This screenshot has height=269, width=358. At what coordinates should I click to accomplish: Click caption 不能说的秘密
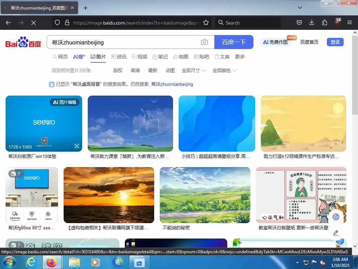pos(176,228)
